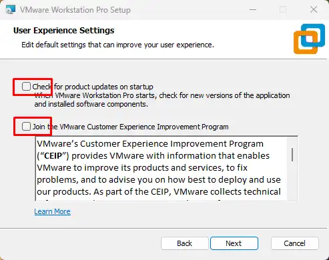Click the 'VMware Workstation Pro Setup' window title
The height and width of the screenshot is (260, 329).
tap(75, 10)
